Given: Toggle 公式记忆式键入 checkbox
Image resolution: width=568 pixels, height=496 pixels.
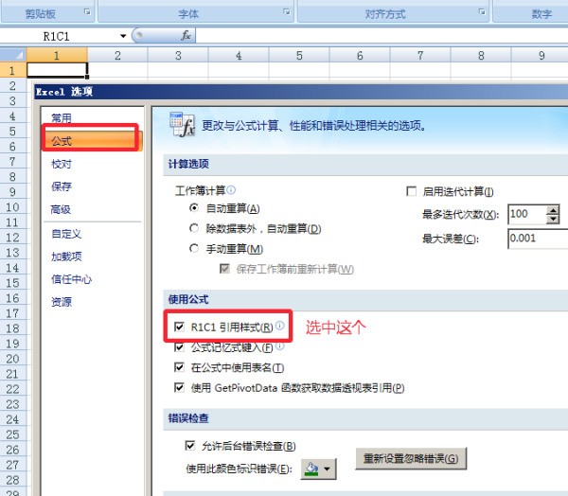Looking at the screenshot, I should [x=179, y=347].
